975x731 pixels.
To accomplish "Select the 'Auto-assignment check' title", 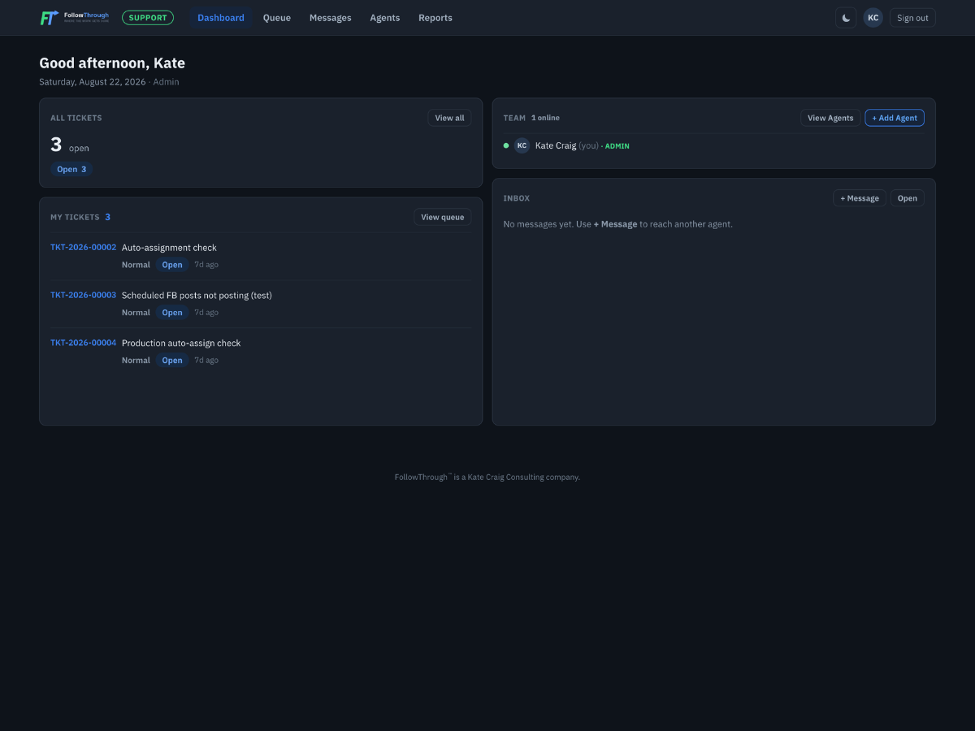I will click(x=169, y=248).
